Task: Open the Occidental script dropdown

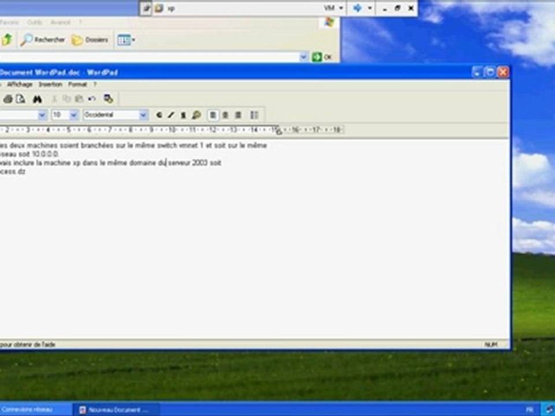Action: tap(143, 115)
